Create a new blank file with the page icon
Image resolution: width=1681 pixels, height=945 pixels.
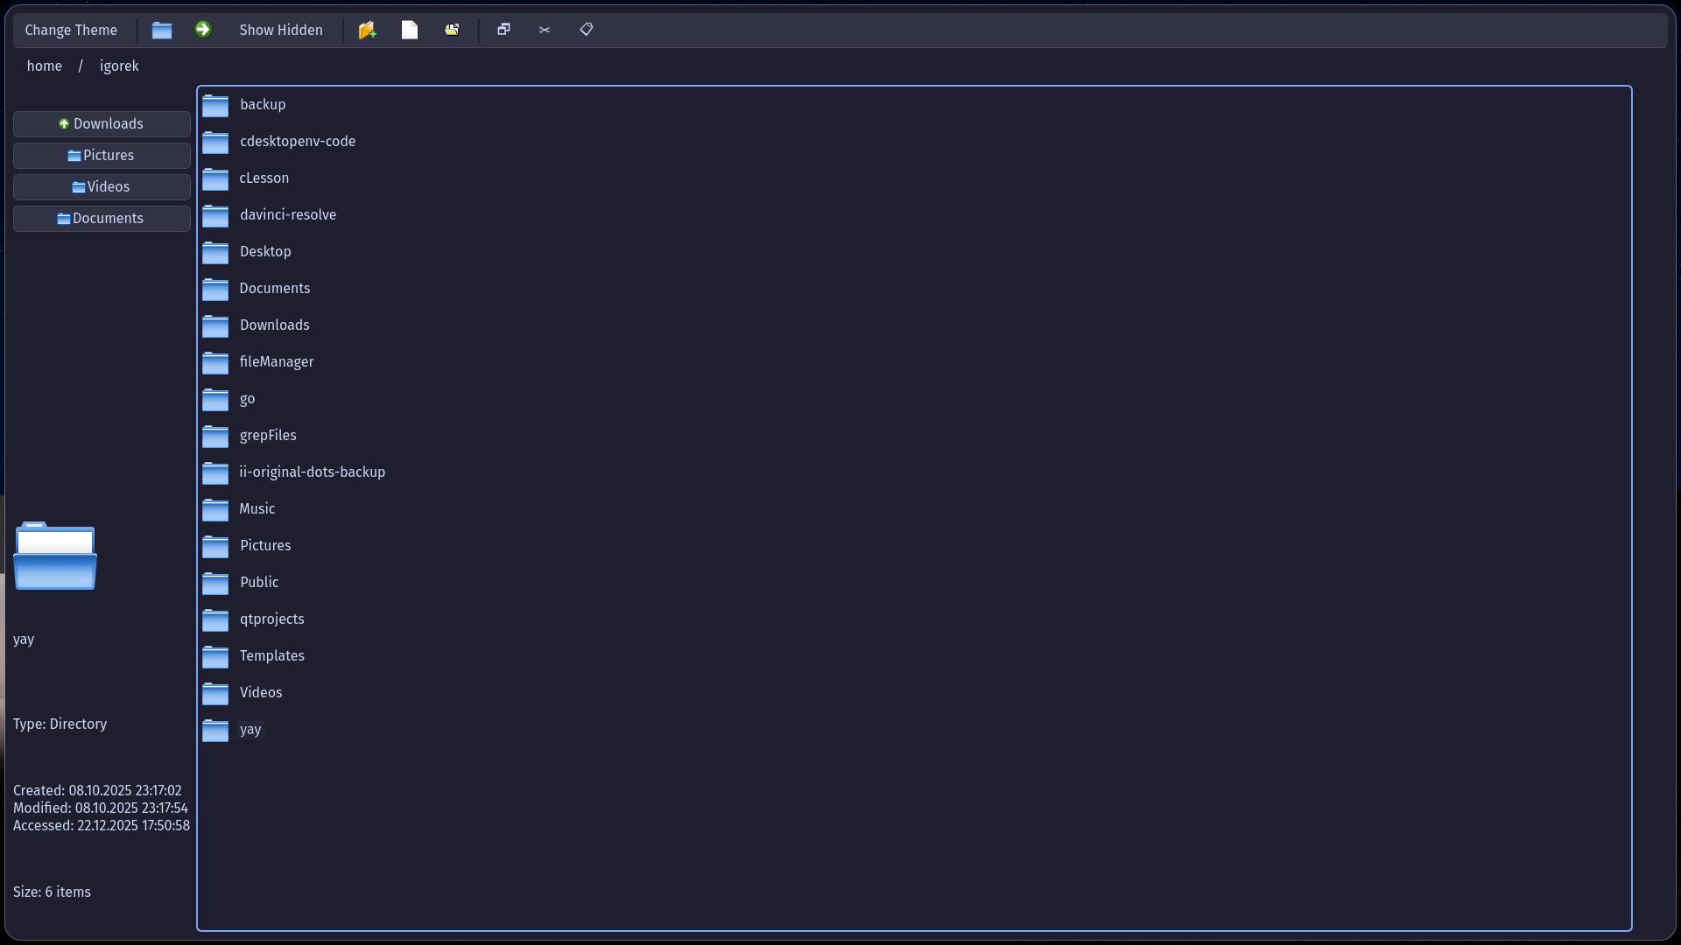coord(410,30)
